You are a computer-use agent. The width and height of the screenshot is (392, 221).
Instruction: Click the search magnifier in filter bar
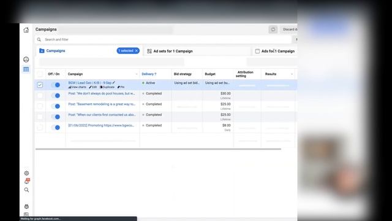pyautogui.click(x=39, y=39)
